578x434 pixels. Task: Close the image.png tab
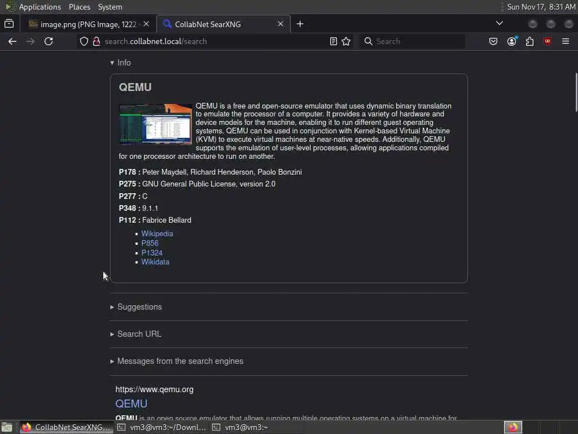(146, 24)
